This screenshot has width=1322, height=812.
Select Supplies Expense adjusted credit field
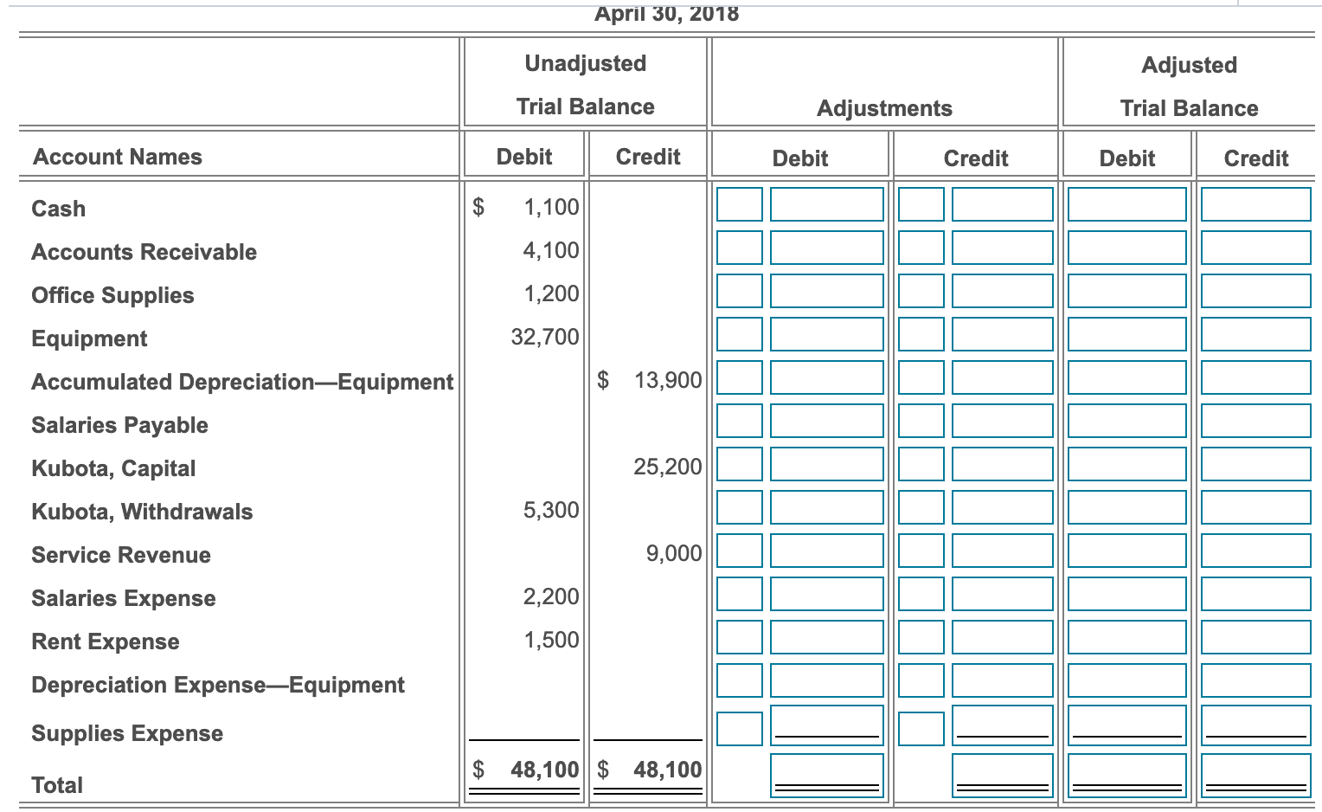coord(1256,726)
